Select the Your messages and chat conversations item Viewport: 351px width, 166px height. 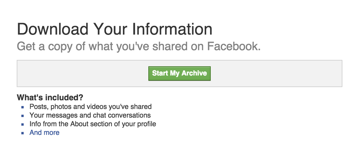pyautogui.click(x=90, y=115)
